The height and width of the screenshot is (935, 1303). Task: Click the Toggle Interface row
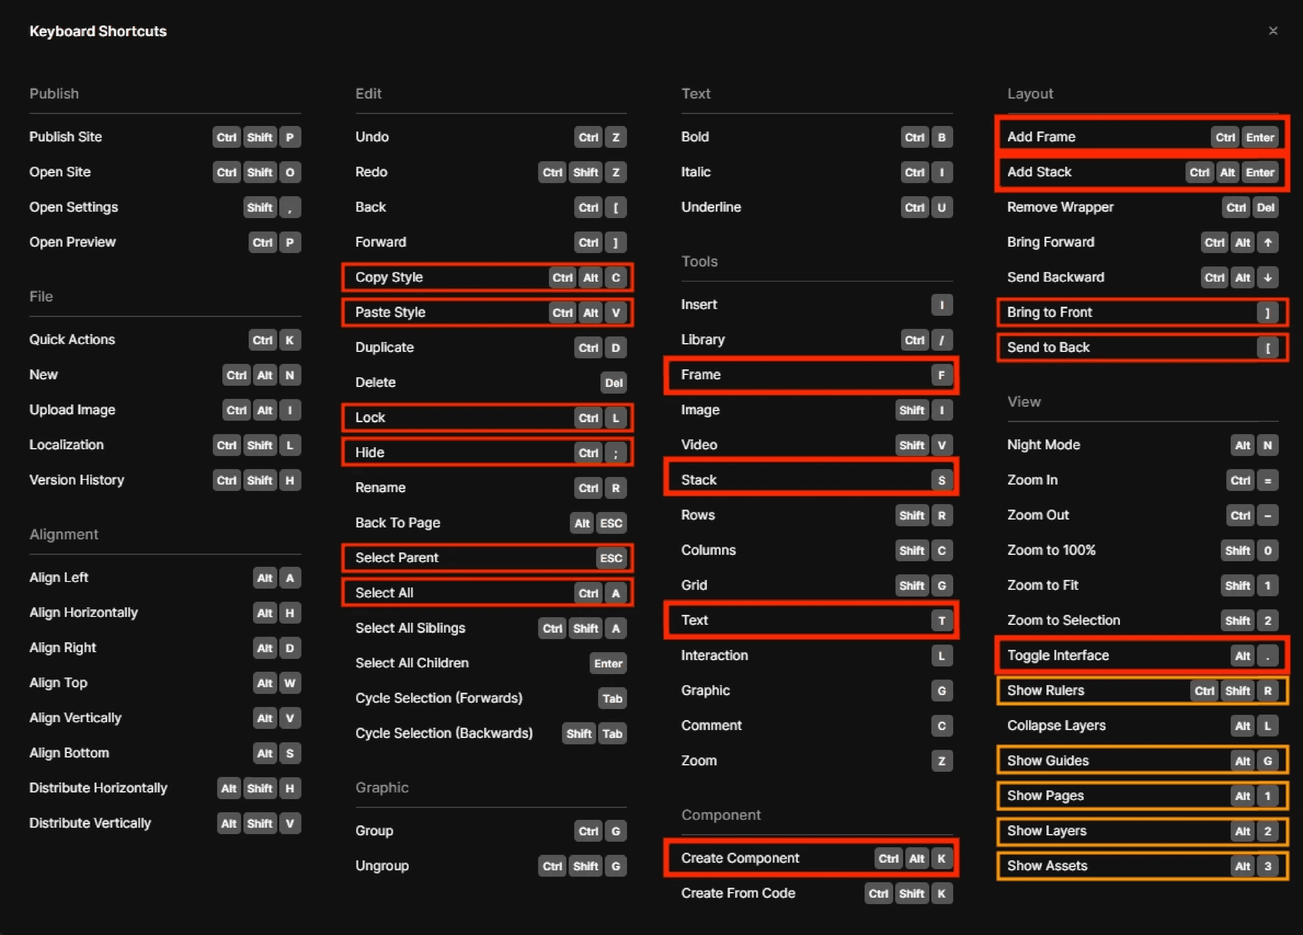tap(1058, 655)
